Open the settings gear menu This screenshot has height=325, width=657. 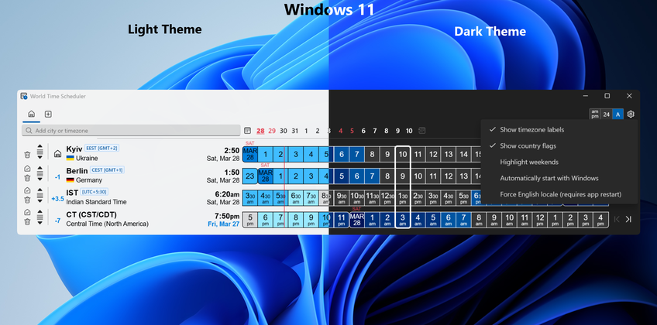coord(631,115)
